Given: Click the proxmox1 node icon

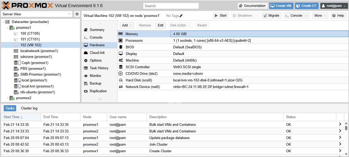Looking at the screenshot, I should click(12, 28).
